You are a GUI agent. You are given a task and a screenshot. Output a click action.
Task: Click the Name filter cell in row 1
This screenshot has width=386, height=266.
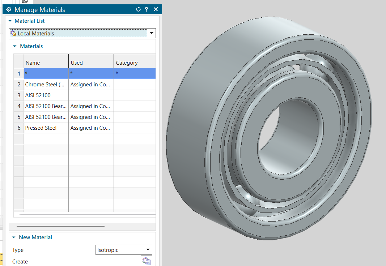click(46, 73)
